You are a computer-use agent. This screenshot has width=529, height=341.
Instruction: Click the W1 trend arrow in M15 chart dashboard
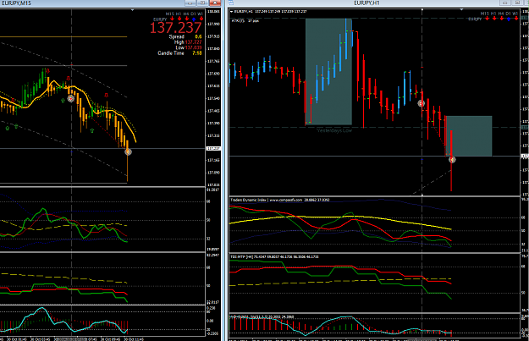point(201,19)
